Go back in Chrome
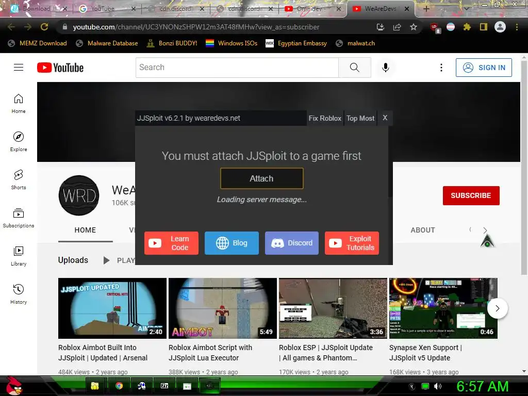Screen dimensions: 528x396 click(x=11, y=27)
